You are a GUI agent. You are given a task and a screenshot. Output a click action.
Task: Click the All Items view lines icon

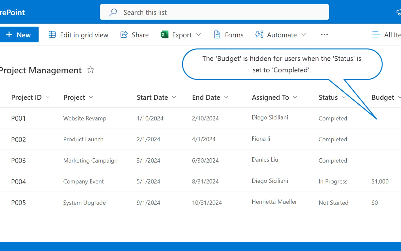376,34
